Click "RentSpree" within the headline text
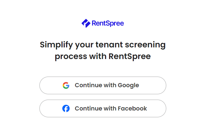The width and height of the screenshot is (210, 124). (x=130, y=57)
